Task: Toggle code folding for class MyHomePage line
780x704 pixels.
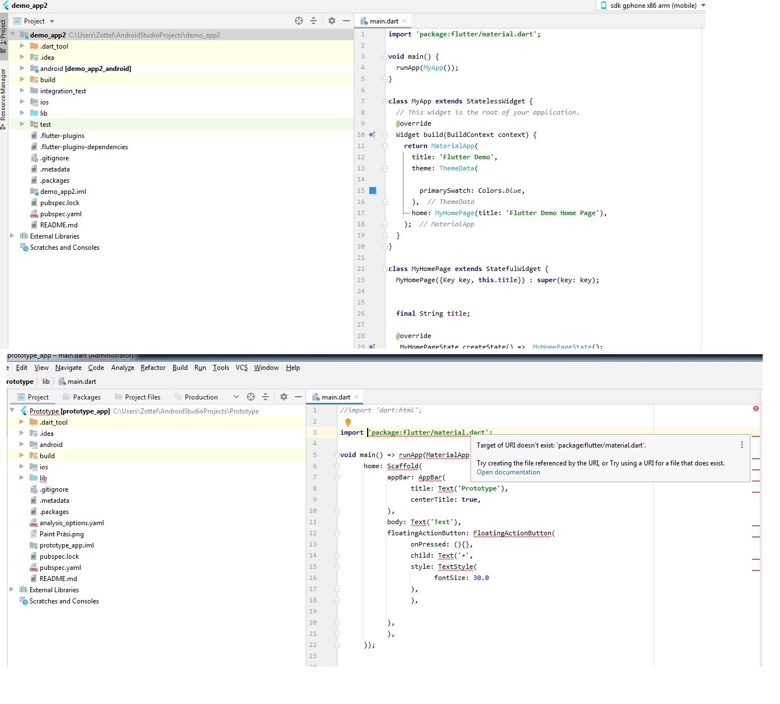Action: tap(385, 269)
